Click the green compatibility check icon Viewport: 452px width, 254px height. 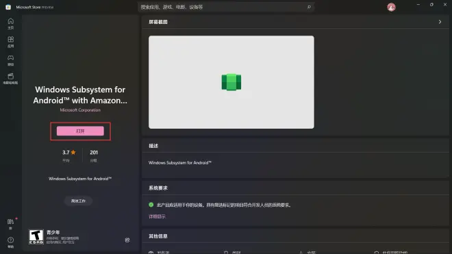point(151,205)
